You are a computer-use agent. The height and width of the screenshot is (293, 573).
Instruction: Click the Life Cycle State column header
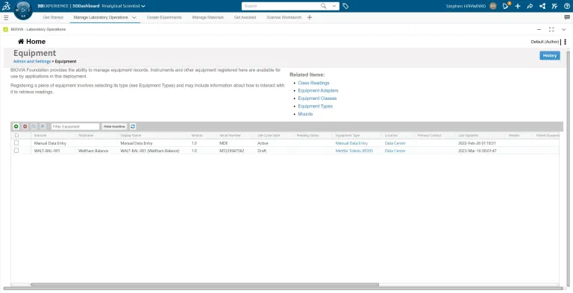(269, 136)
